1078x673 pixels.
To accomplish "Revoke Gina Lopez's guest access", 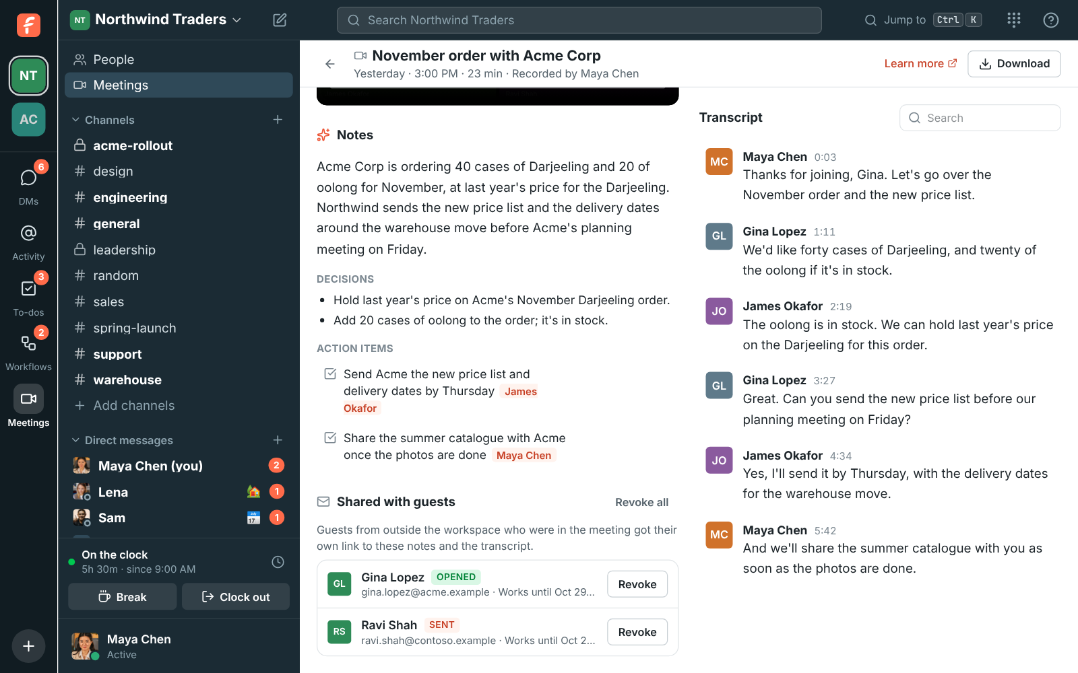I will [637, 584].
